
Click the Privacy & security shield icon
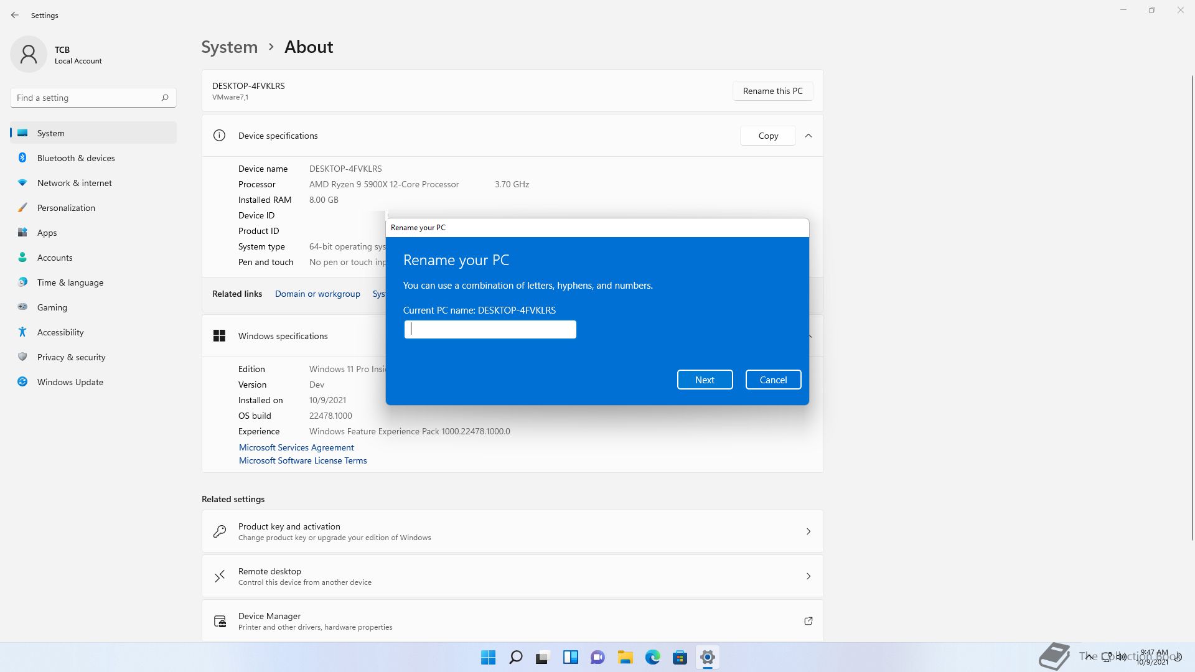tap(22, 357)
